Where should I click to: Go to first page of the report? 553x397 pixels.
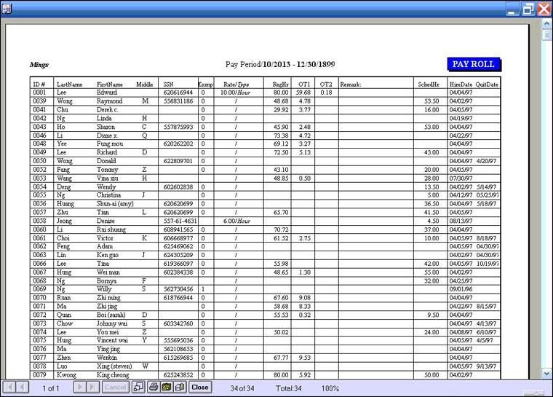click(x=9, y=387)
